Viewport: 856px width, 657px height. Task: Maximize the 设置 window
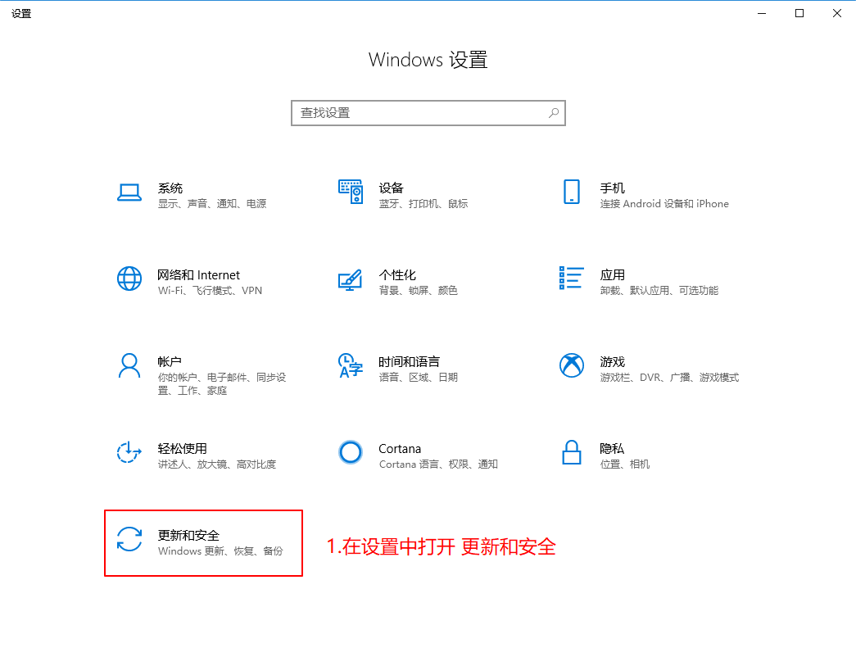[x=799, y=14]
